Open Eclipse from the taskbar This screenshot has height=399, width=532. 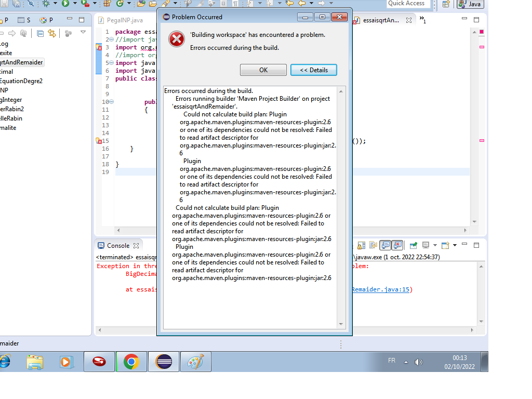(x=164, y=362)
